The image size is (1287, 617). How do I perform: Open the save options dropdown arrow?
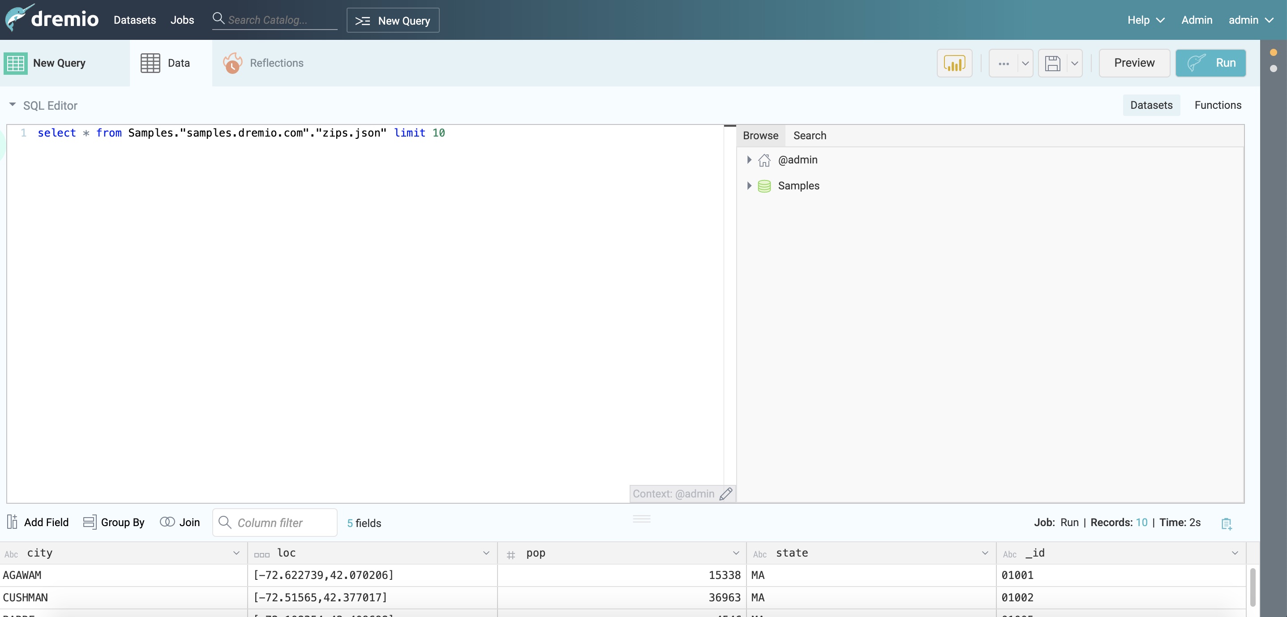1074,64
